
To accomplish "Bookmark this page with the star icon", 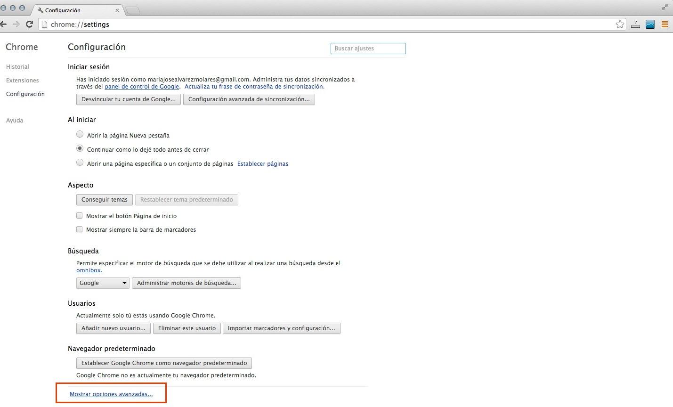I will point(620,24).
